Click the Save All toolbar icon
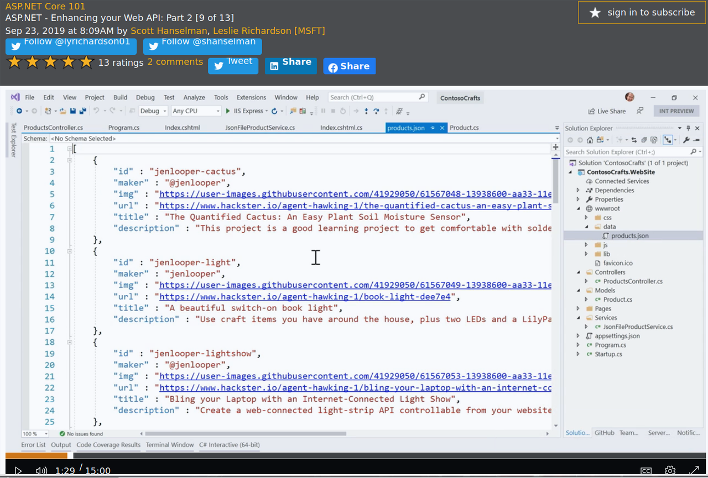The image size is (708, 478). tap(82, 111)
